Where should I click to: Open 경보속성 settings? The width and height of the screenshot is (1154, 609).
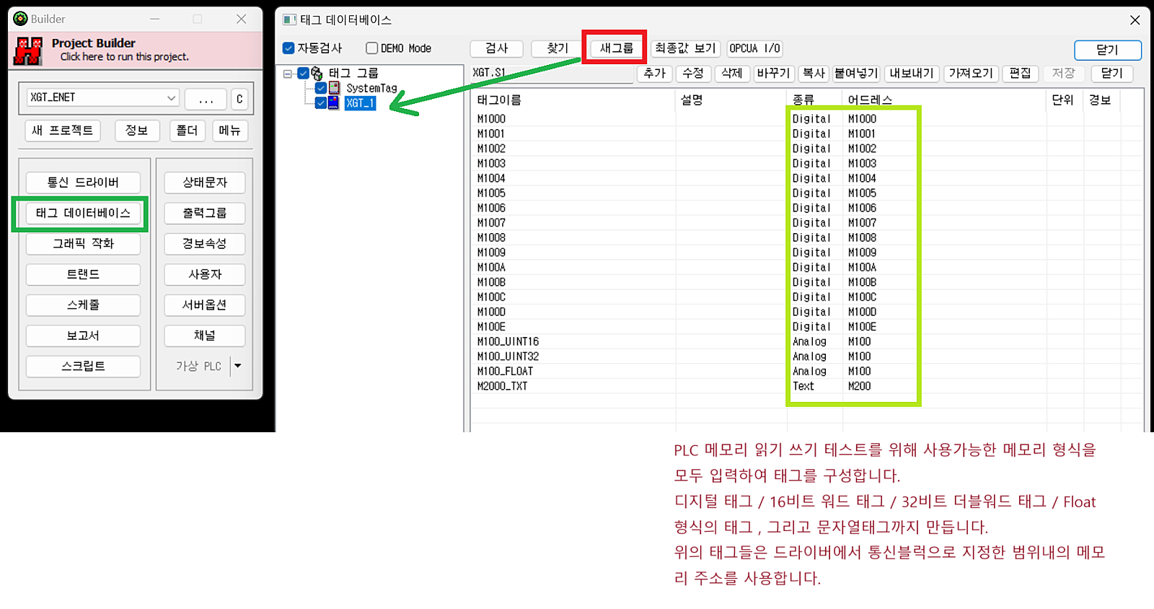(x=205, y=244)
